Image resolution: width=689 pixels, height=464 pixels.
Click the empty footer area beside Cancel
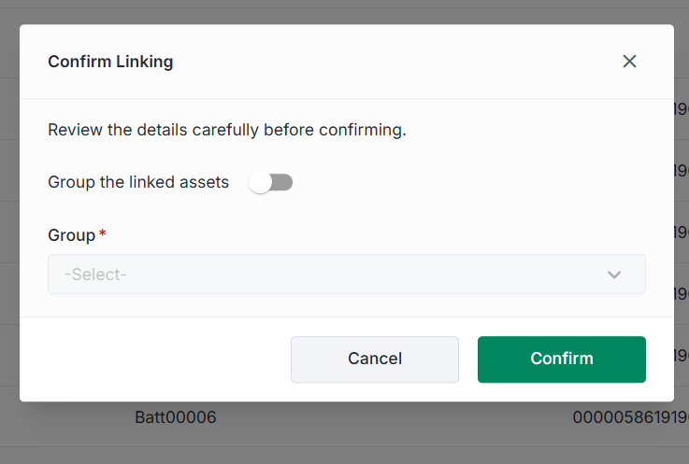(155, 359)
